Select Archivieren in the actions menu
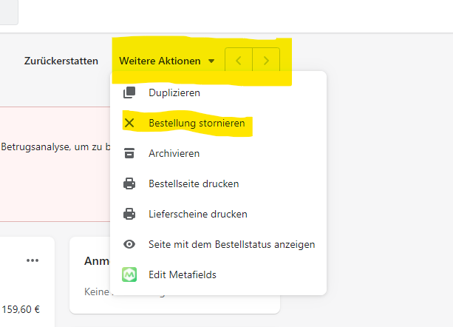This screenshot has height=327, width=453. (174, 153)
